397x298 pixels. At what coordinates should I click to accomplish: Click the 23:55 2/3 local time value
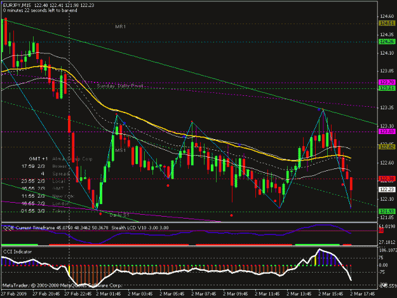point(33,181)
